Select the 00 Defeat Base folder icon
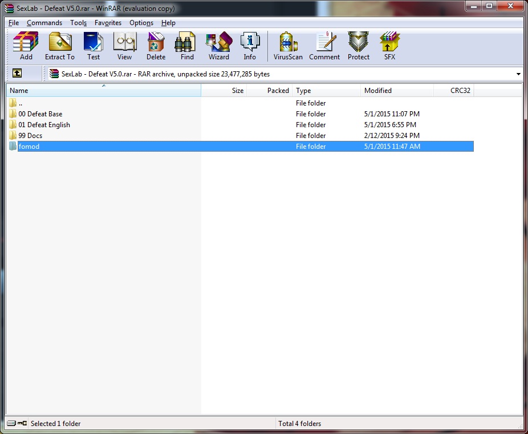The image size is (528, 434). click(13, 114)
